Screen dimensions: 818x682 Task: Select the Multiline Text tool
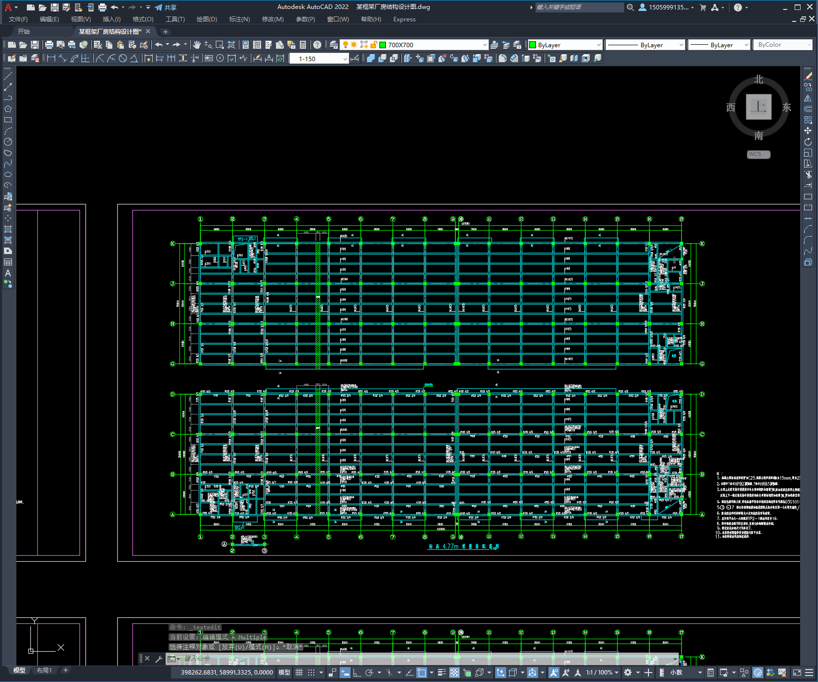click(x=8, y=273)
